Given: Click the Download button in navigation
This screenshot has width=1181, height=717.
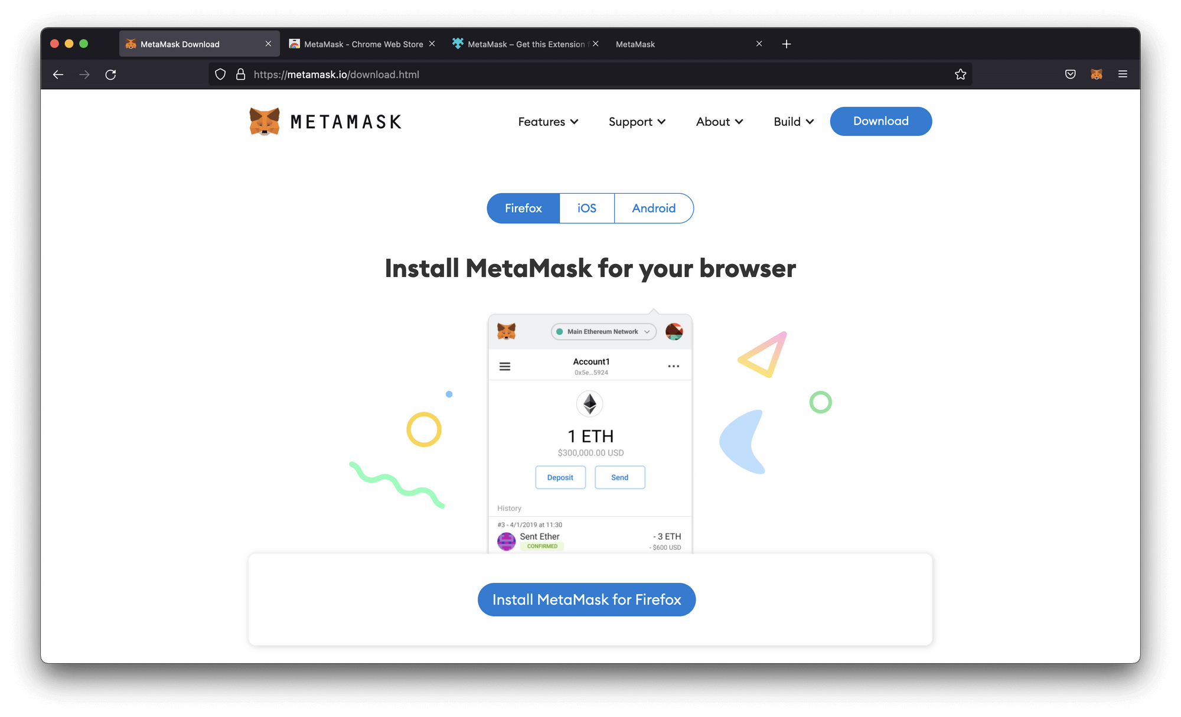Looking at the screenshot, I should coord(880,120).
